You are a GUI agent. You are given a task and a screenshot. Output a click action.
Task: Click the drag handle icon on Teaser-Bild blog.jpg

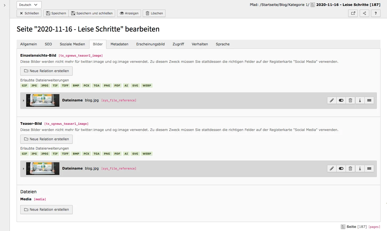pyautogui.click(x=369, y=168)
